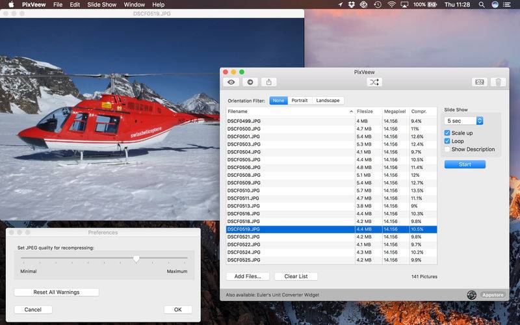The image size is (520, 325).
Task: Sort by the Filesize column header
Action: [x=369, y=111]
